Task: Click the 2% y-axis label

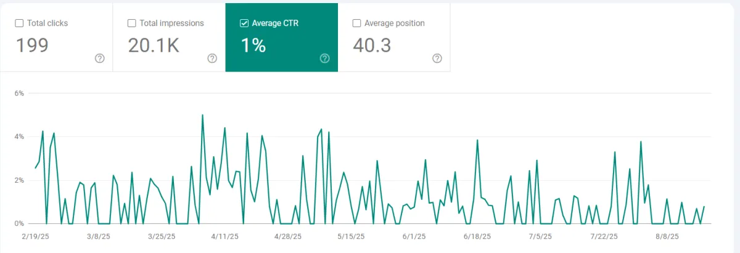Action: click(19, 180)
